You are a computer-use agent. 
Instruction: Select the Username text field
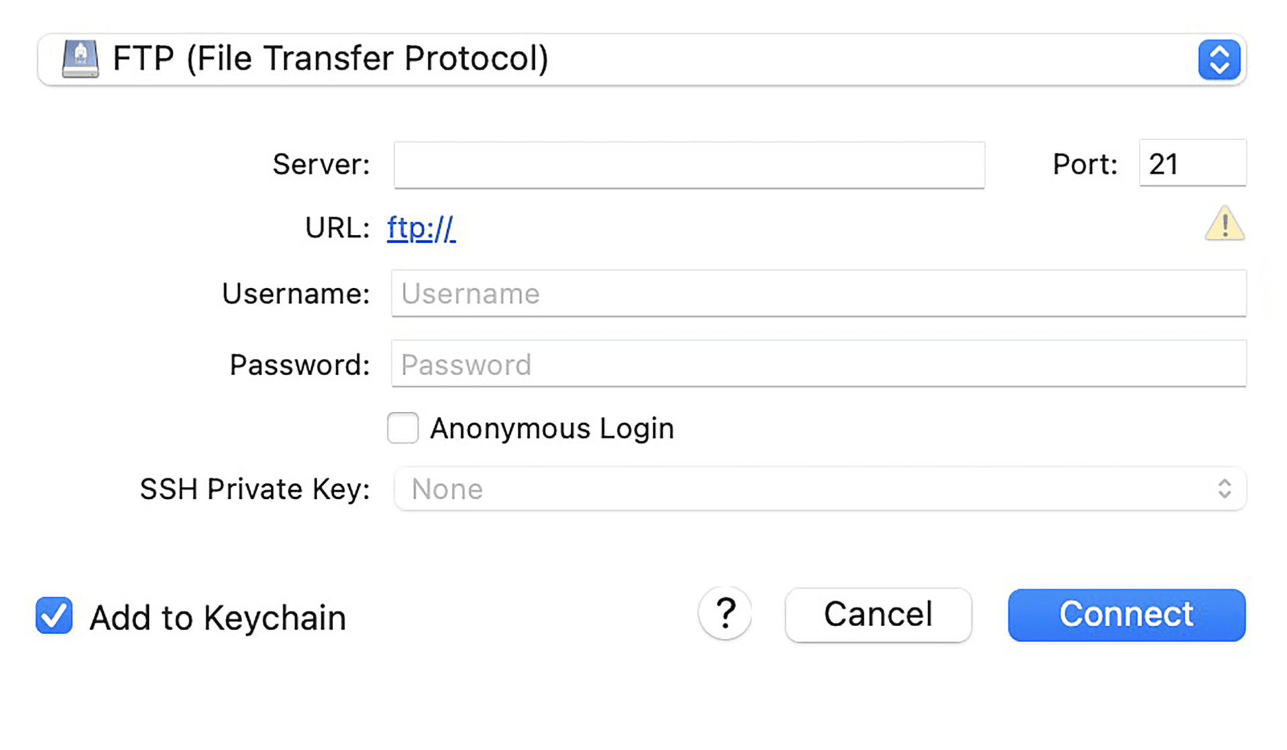[818, 293]
